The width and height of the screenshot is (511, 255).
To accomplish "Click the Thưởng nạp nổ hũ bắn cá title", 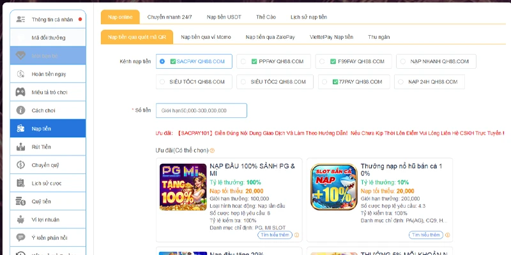I will [x=402, y=170].
